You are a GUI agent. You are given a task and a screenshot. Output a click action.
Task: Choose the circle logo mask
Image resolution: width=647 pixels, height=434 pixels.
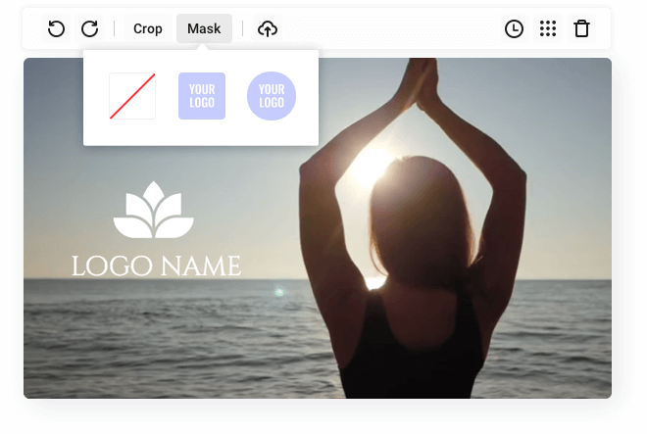(272, 96)
